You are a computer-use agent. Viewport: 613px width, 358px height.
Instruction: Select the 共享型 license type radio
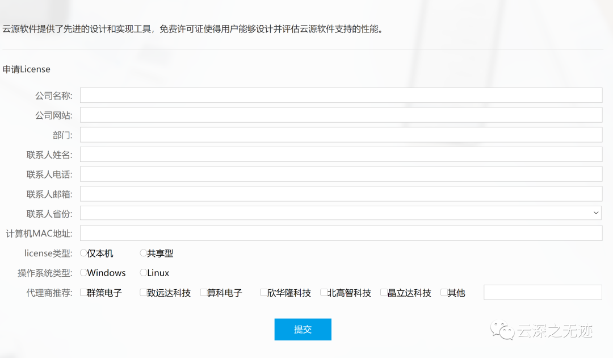144,253
